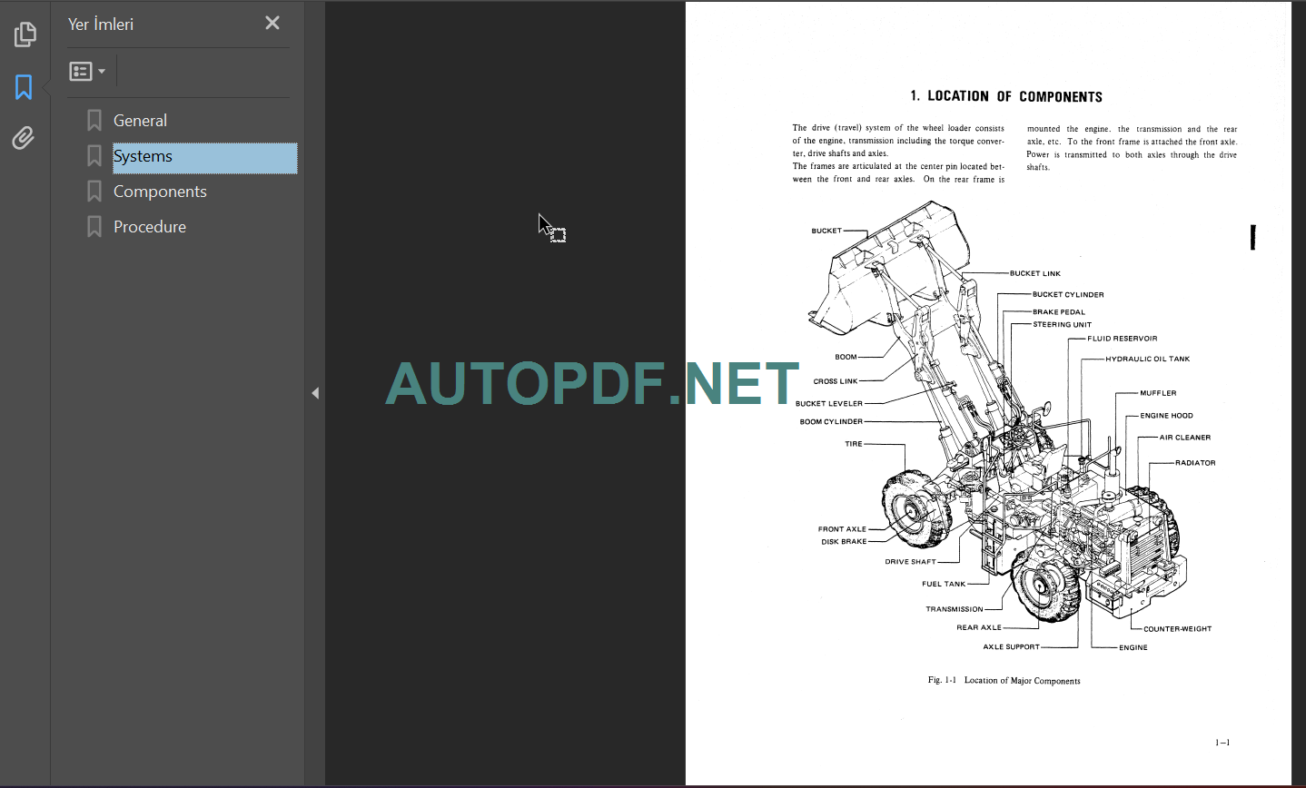Select the Components bookmark

pyautogui.click(x=160, y=191)
